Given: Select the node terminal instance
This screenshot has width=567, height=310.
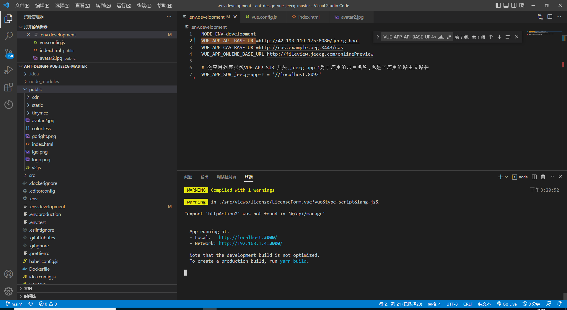Looking at the screenshot, I should click(520, 177).
